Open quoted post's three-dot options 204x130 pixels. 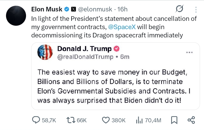[x=189, y=53]
